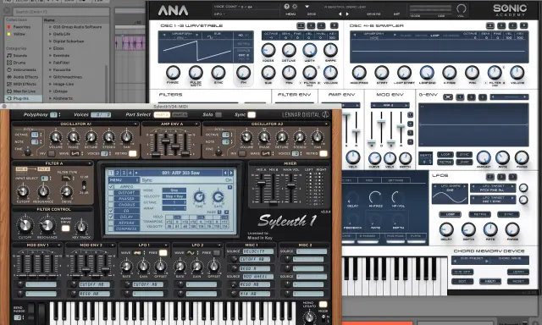Toggle Oscillator A1 Retrig button in Sylenth1
The image size is (542, 325).
[x=133, y=153]
